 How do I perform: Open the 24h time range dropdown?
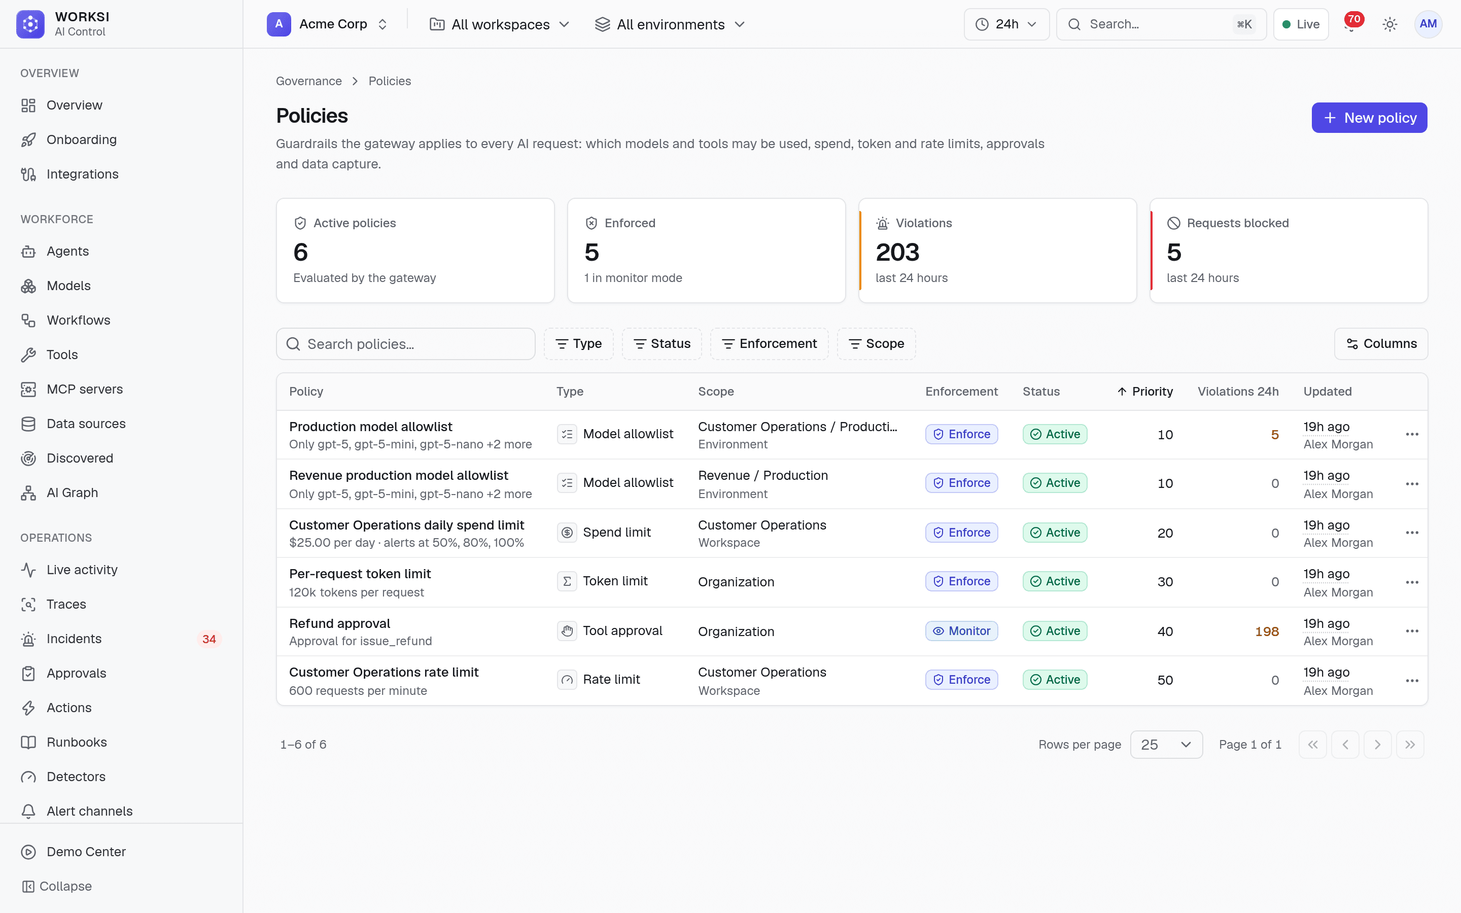click(1006, 24)
